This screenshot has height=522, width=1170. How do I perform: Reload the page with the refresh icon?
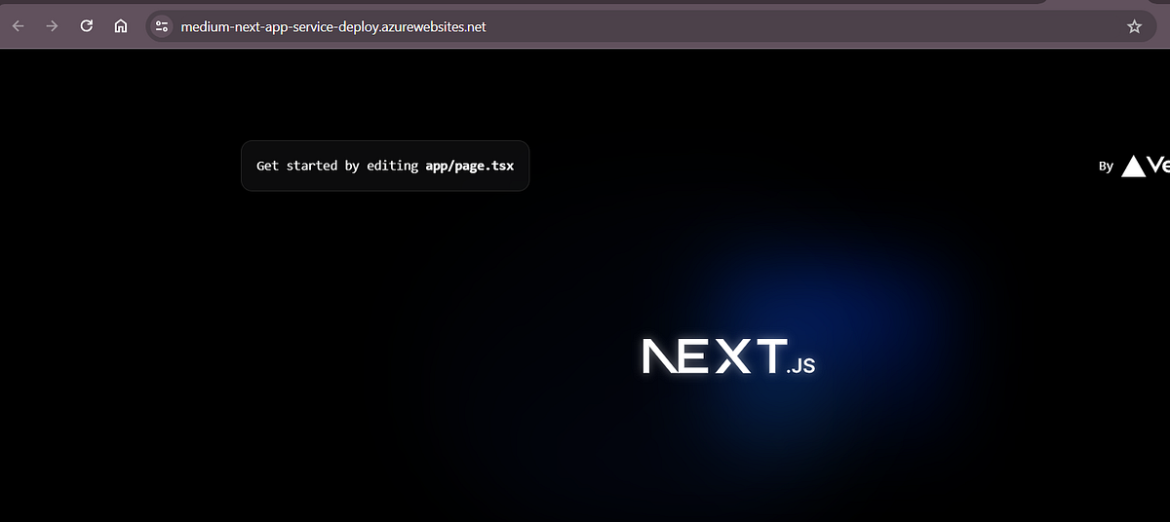86,26
